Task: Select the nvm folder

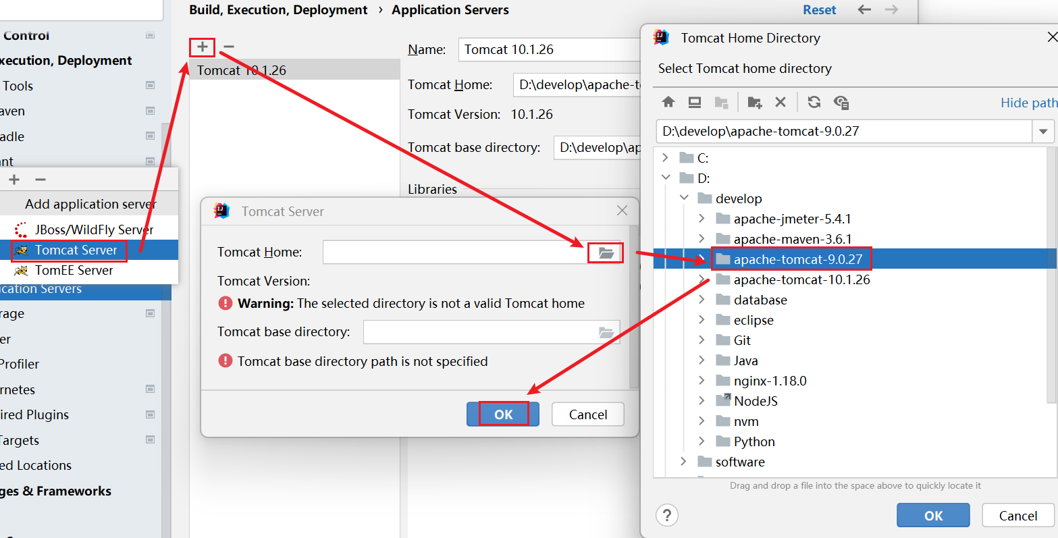Action: (746, 421)
